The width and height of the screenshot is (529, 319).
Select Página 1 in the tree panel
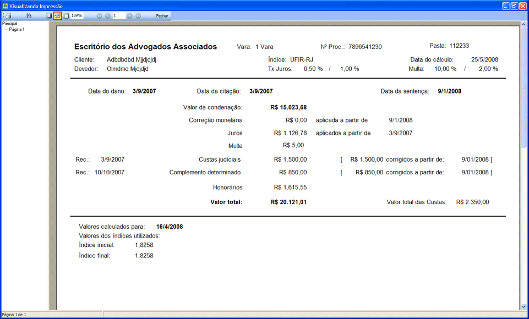[17, 29]
